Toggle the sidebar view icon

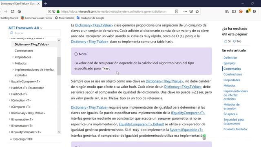coord(234,11)
